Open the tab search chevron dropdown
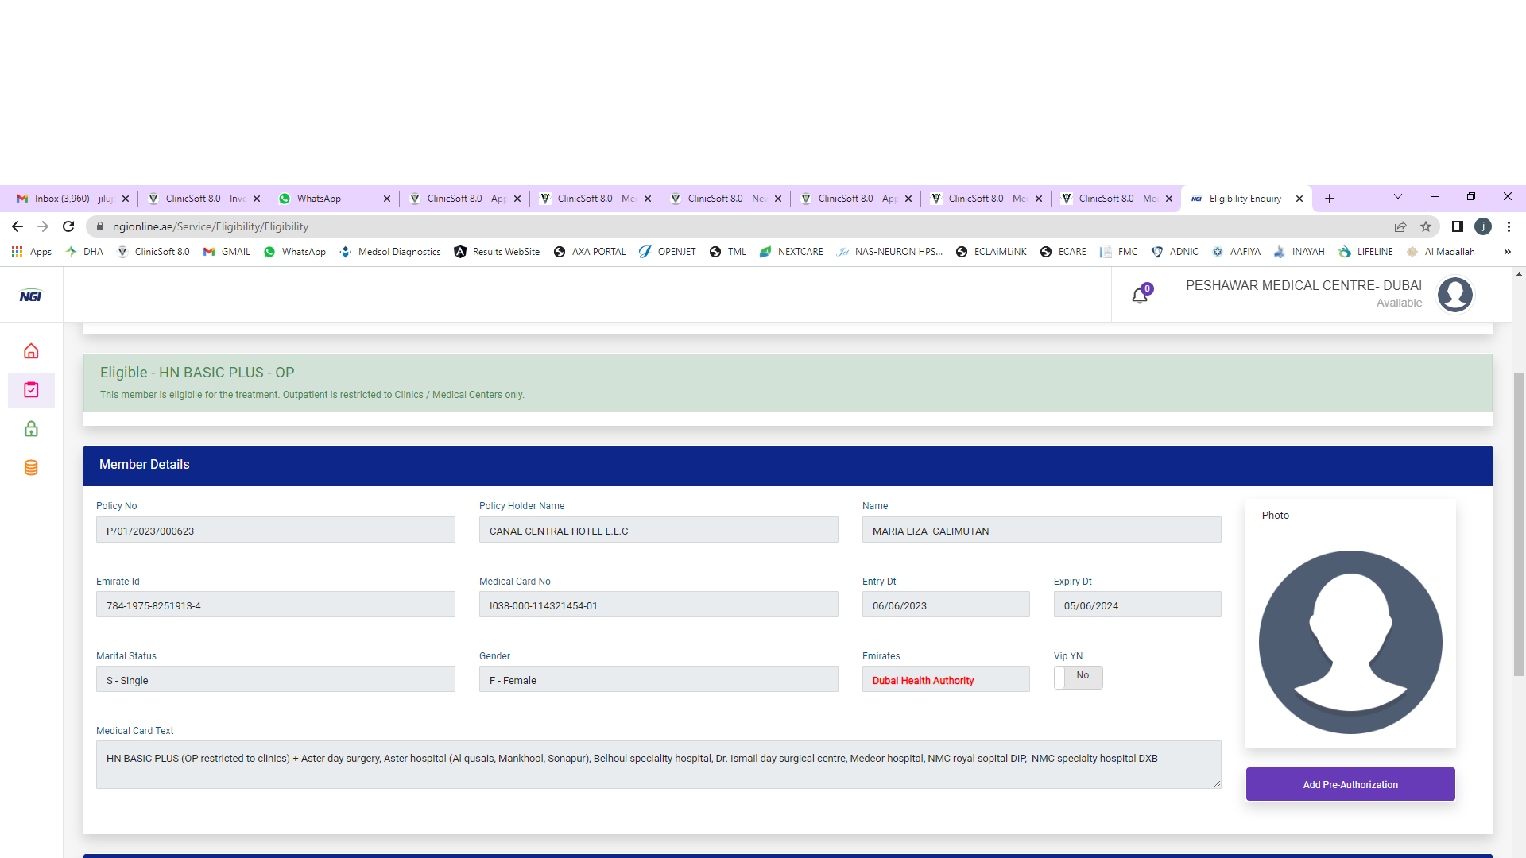 coord(1398,197)
